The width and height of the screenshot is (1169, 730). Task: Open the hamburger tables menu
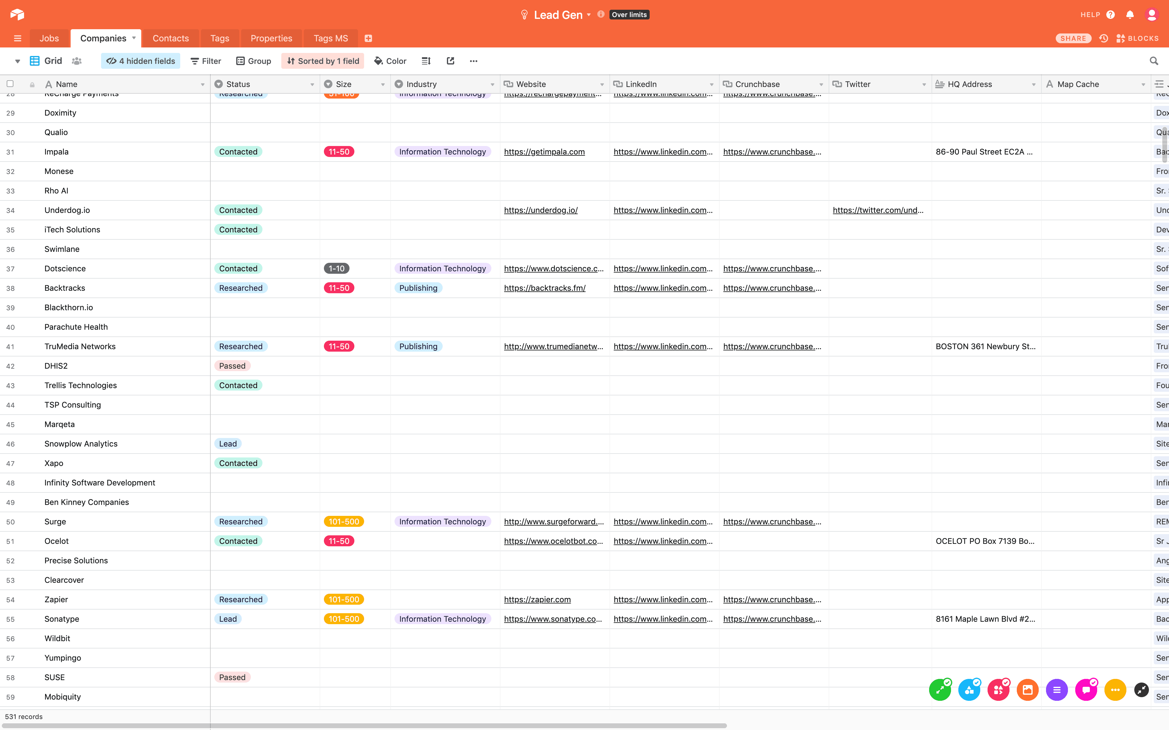coord(18,38)
